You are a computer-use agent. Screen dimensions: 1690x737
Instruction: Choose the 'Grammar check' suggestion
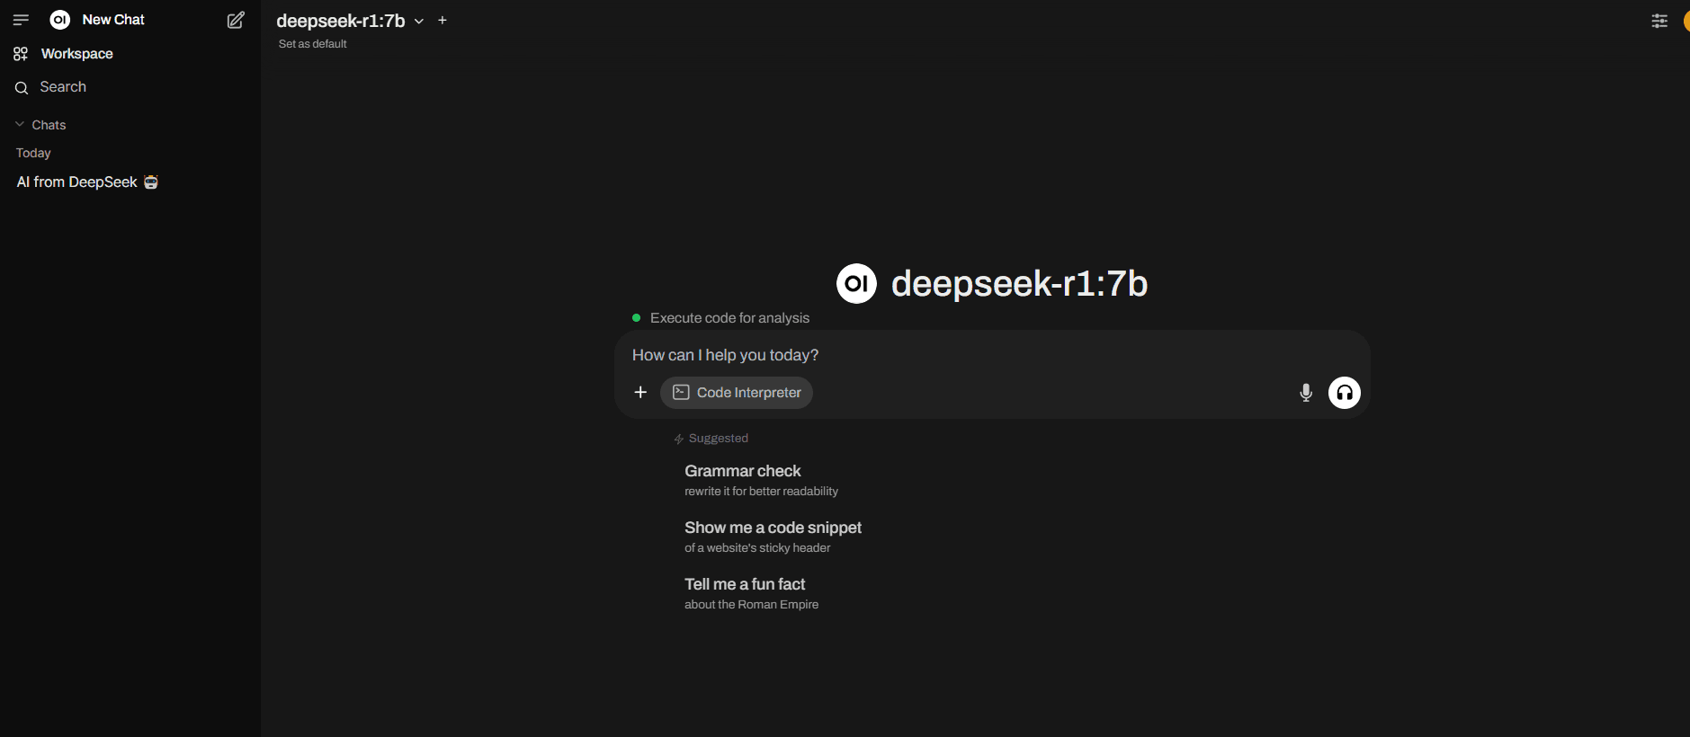761,480
